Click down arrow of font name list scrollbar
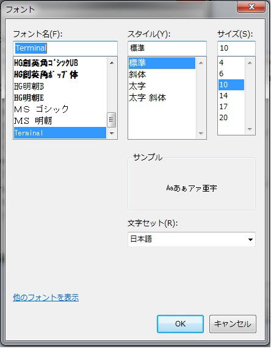Viewport: 271px width, 349px height. click(x=112, y=134)
